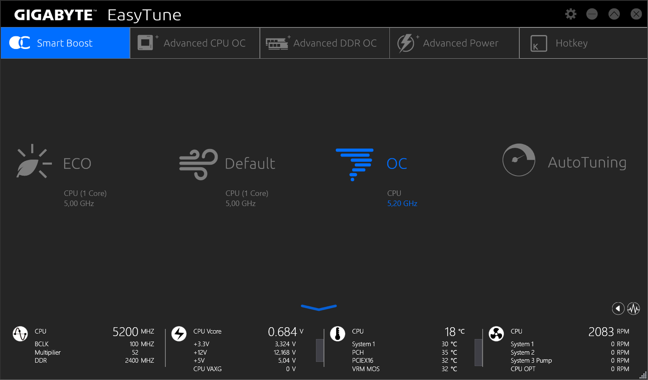Screen dimensions: 648x380
Task: Click the BCLK label
Action: (x=41, y=344)
